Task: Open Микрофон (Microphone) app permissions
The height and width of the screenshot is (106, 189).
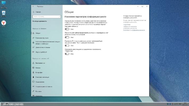Action: [40, 72]
